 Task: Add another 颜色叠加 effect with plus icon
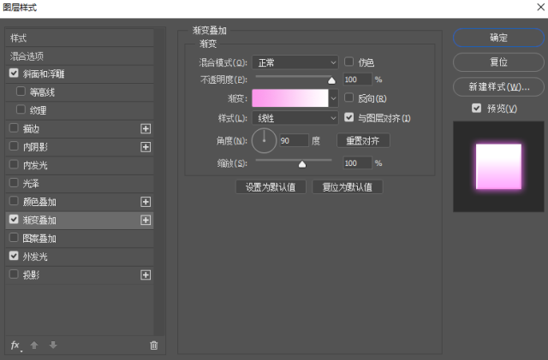point(146,202)
